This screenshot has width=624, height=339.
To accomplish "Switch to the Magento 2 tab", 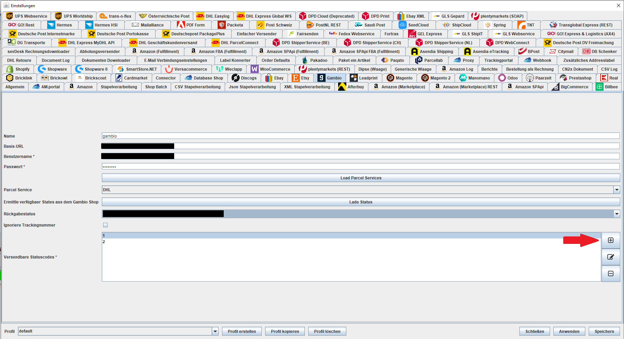I will [x=436, y=78].
